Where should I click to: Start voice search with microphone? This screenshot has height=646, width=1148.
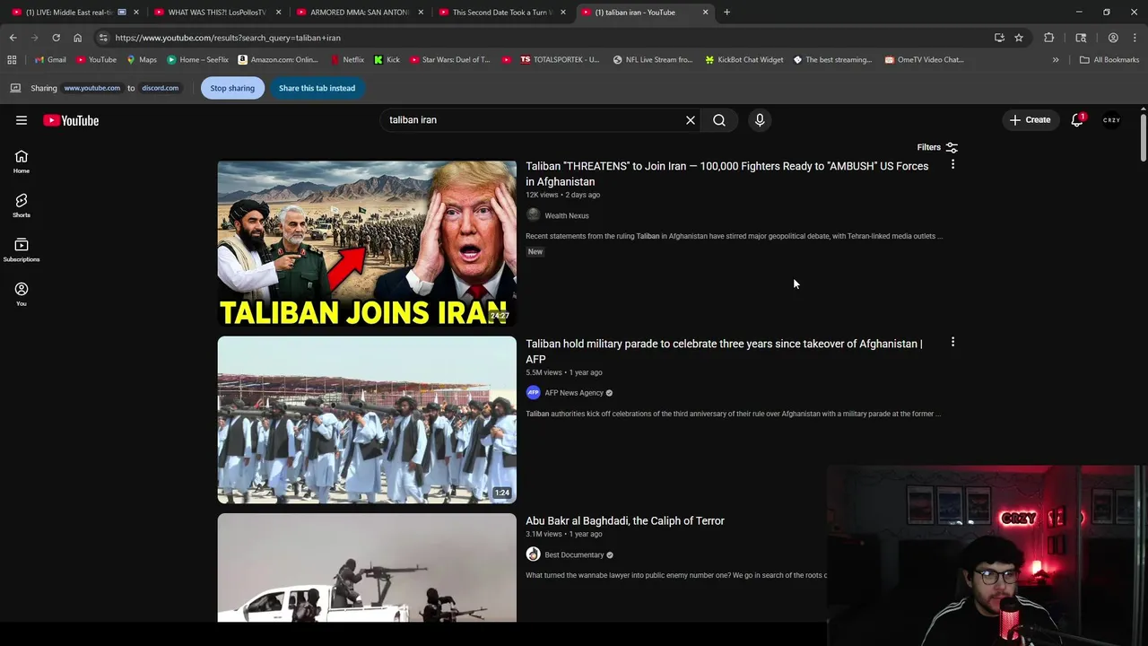pos(760,120)
